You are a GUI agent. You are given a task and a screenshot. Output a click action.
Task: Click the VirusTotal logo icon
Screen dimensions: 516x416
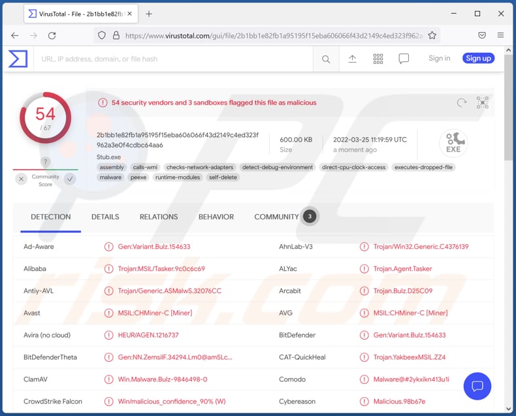(x=18, y=59)
